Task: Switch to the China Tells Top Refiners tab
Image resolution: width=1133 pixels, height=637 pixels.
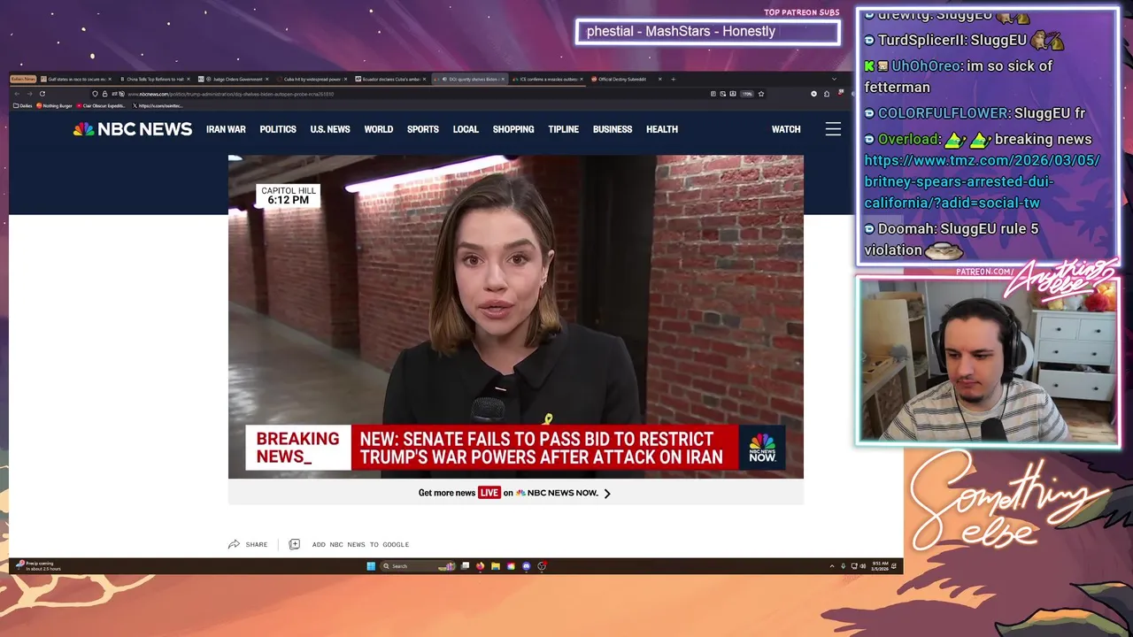Action: [154, 79]
